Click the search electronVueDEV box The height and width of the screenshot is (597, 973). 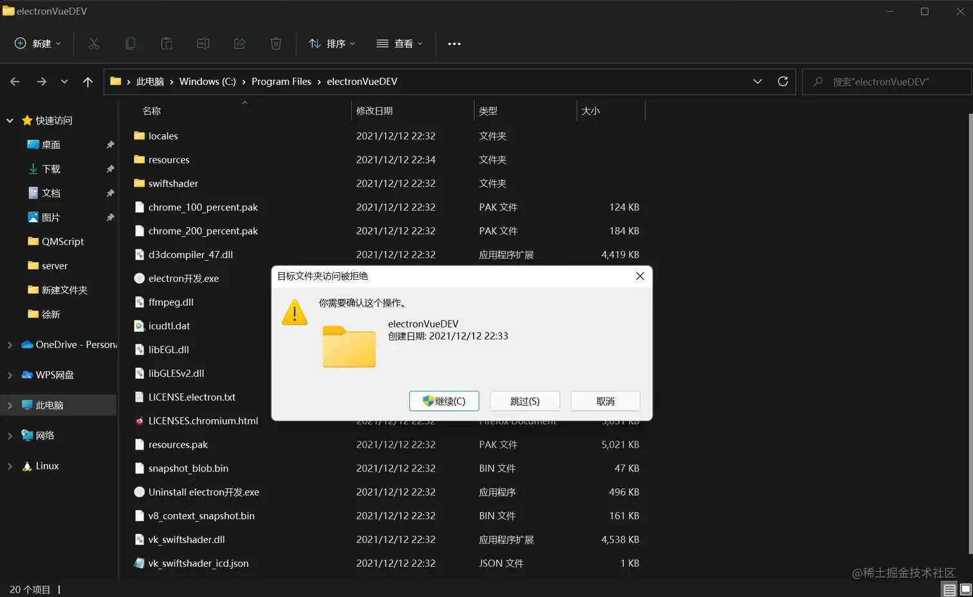click(887, 82)
